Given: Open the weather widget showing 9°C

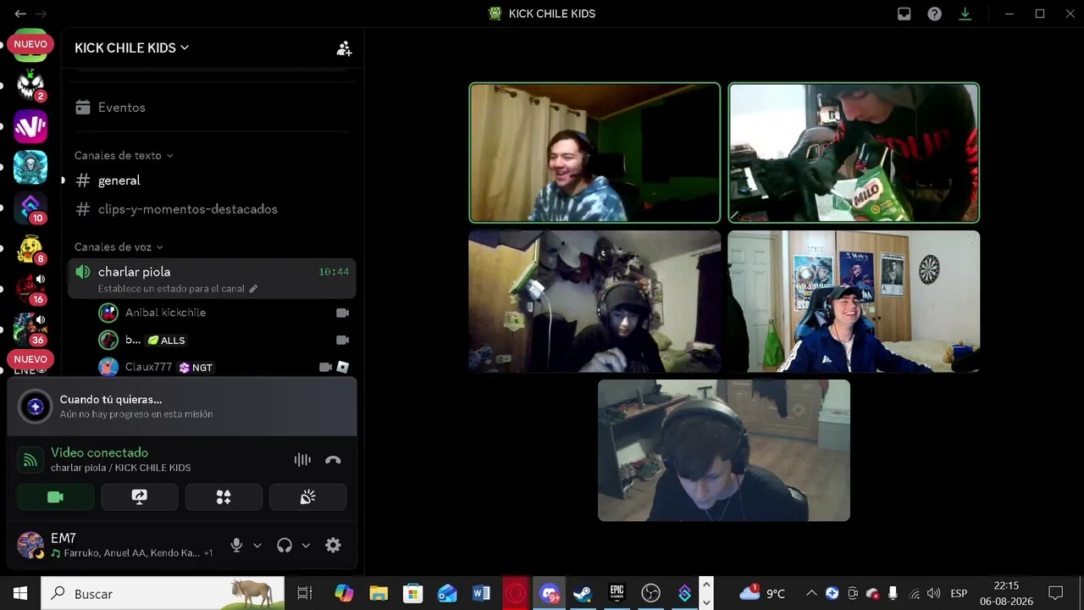Looking at the screenshot, I should coord(762,593).
